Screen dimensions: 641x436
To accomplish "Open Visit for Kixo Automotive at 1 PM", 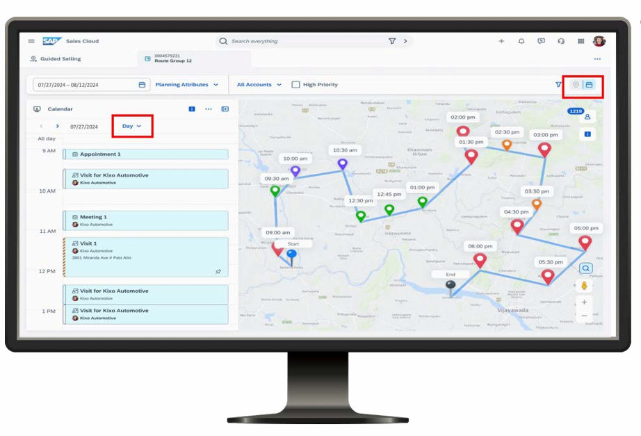I will (145, 314).
